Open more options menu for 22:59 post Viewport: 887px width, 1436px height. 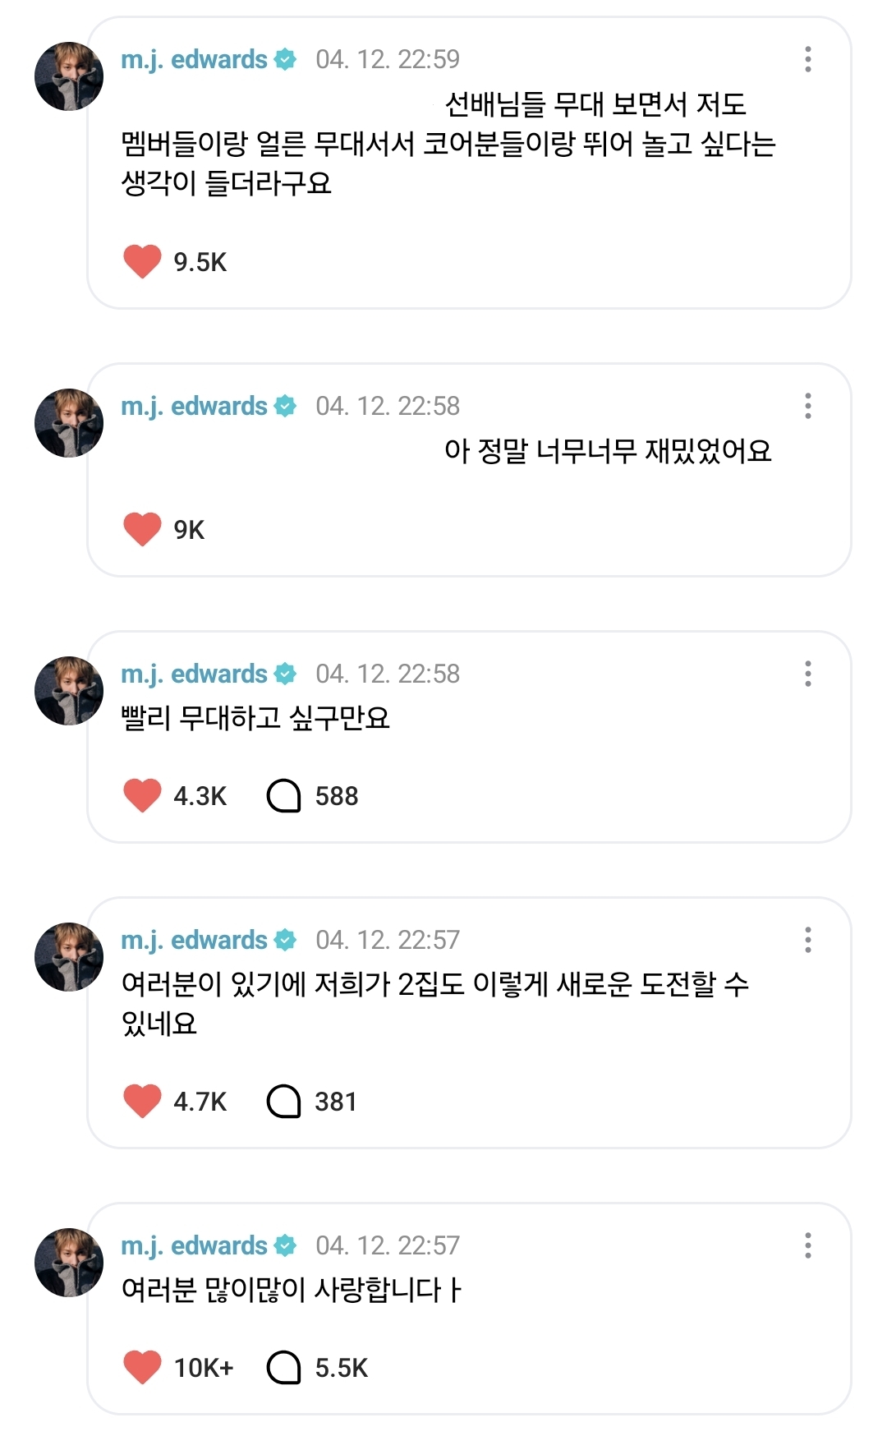(808, 59)
